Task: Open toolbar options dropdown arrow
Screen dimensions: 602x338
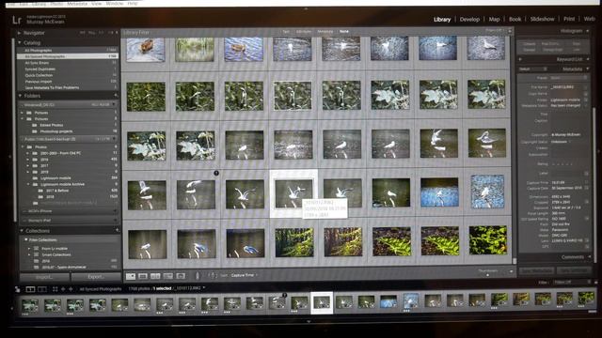Action: pos(511,271)
